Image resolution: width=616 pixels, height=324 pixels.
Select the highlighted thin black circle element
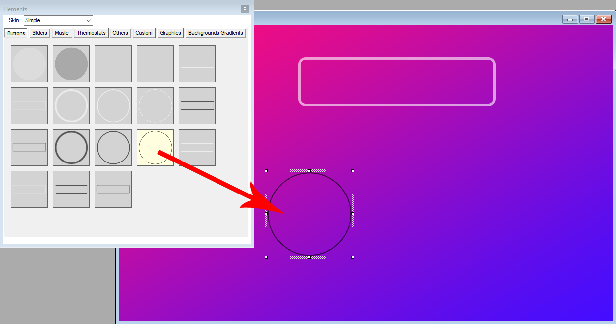point(155,148)
